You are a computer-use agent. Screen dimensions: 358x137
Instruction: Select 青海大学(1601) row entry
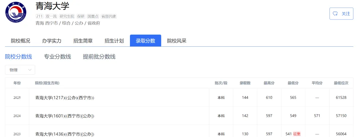(x=65, y=116)
